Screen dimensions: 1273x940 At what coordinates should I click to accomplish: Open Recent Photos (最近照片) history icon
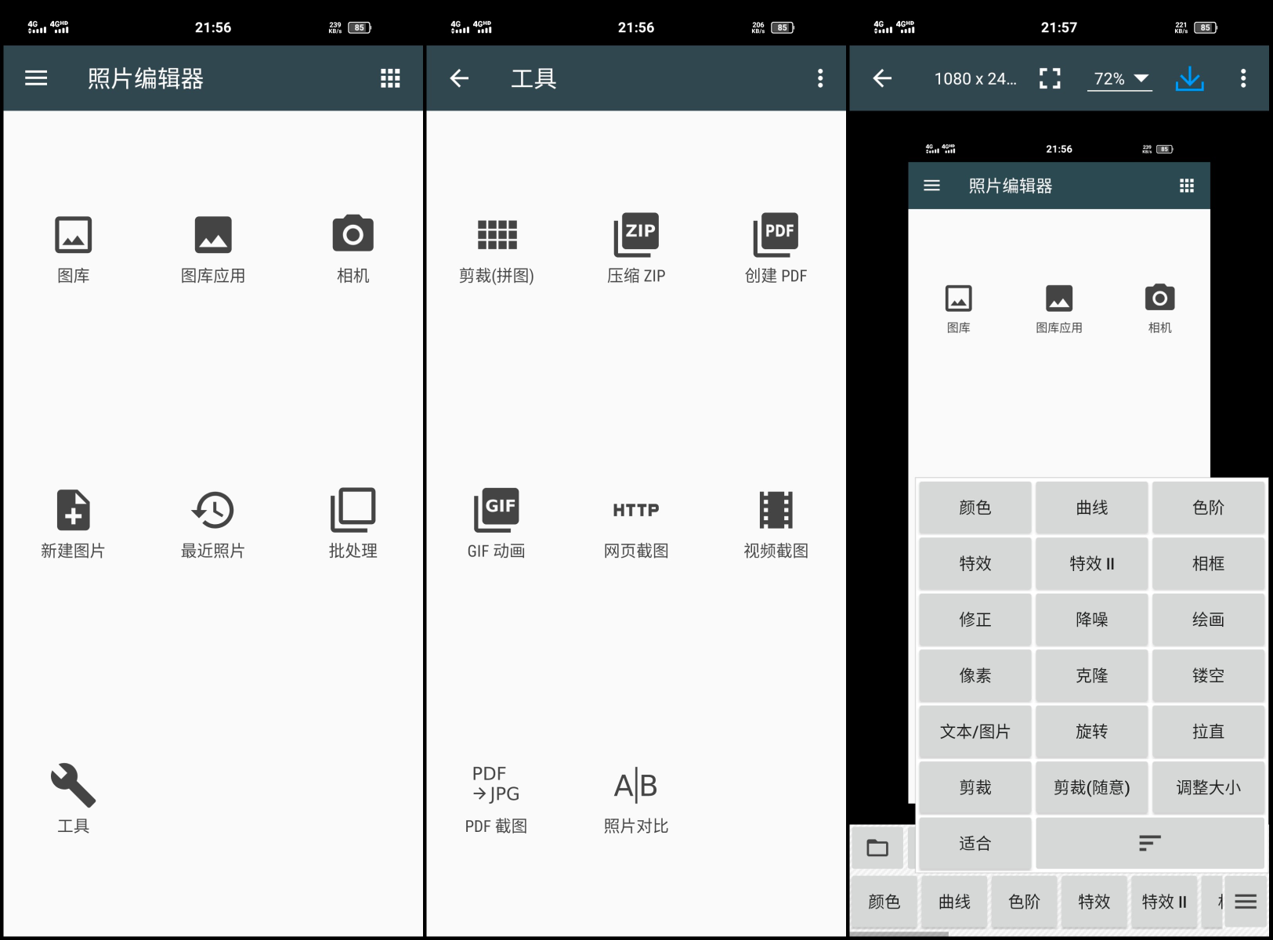coord(212,511)
